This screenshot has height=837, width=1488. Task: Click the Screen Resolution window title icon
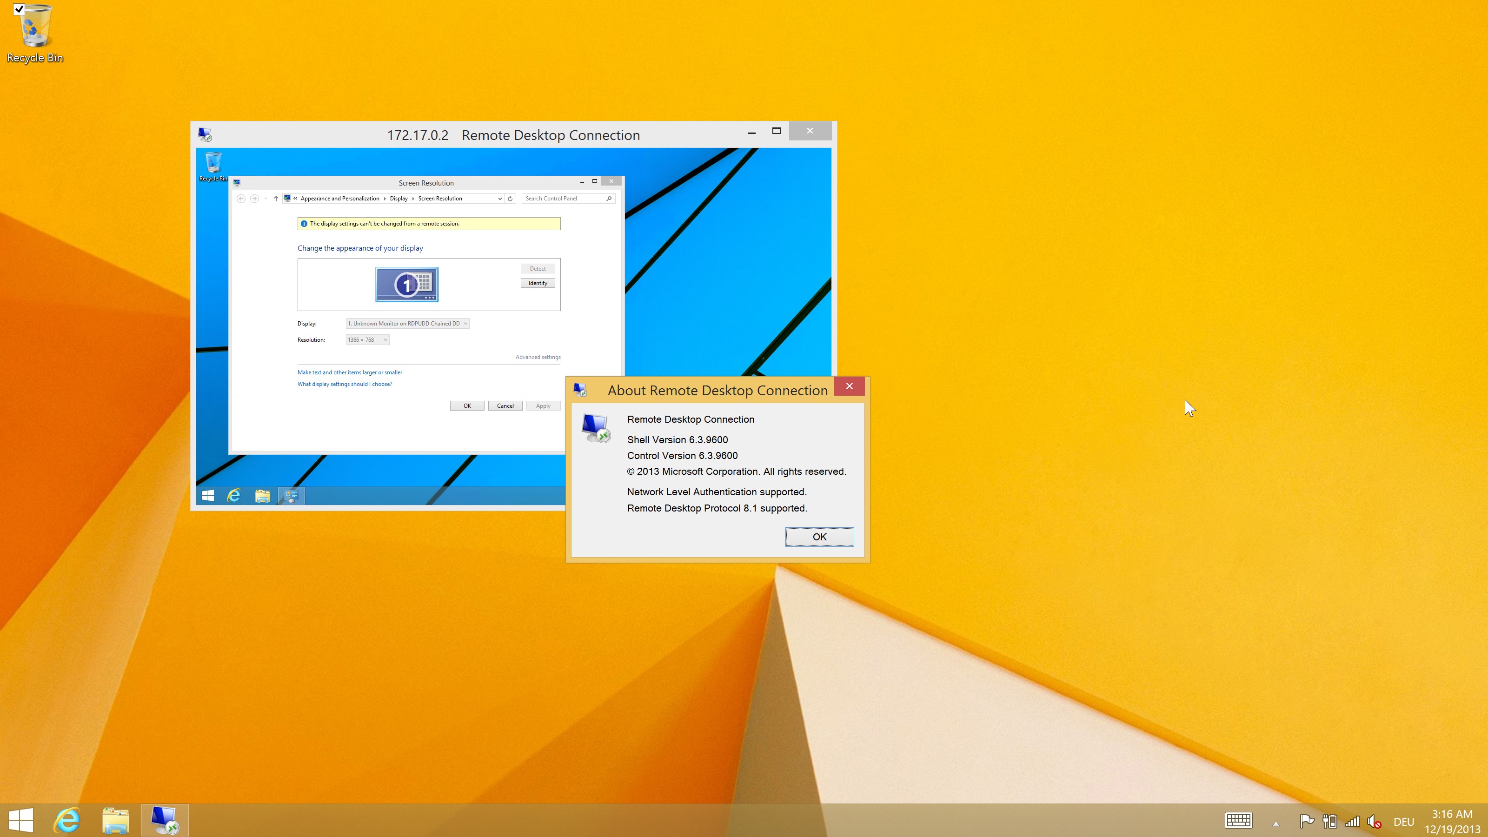coord(237,183)
